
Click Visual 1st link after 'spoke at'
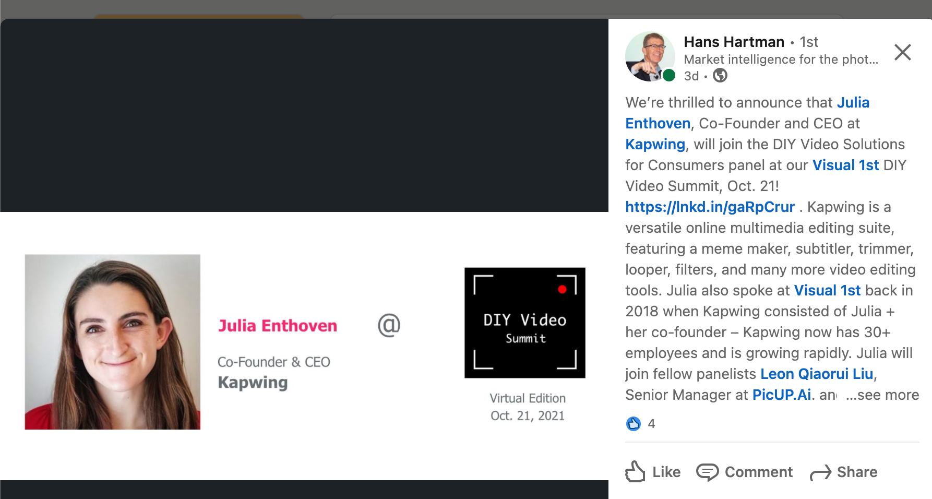(827, 290)
